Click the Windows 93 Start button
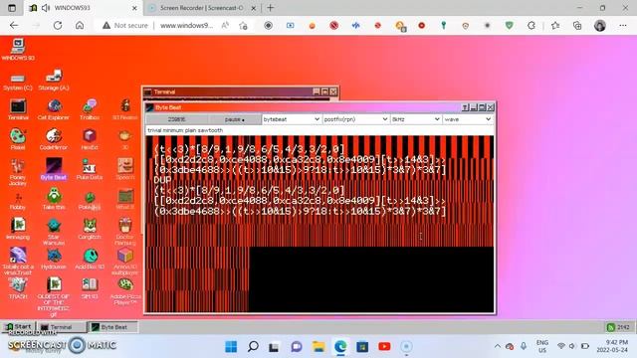The width and height of the screenshot is (637, 358). coord(18,327)
